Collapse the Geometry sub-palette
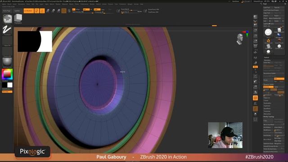 point(267,60)
